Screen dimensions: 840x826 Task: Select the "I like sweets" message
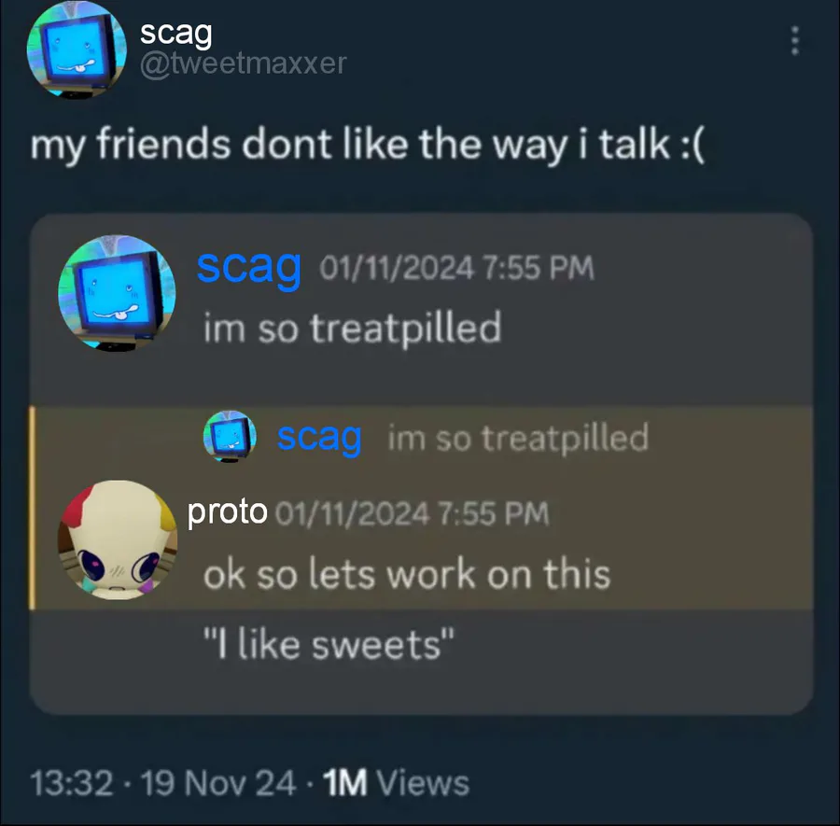pos(329,644)
